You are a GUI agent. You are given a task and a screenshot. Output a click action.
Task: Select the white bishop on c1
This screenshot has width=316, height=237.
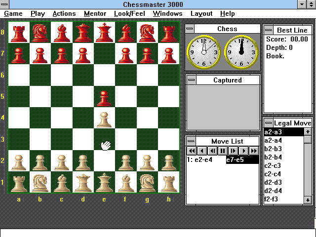click(x=61, y=182)
